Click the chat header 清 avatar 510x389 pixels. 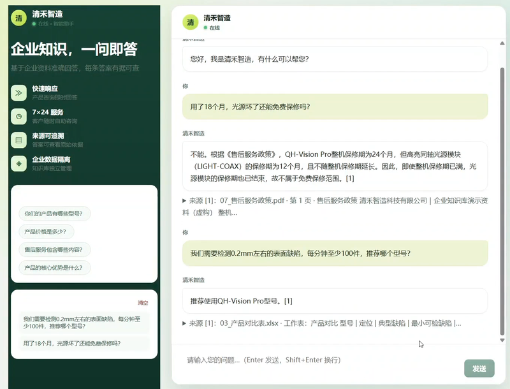(x=191, y=22)
